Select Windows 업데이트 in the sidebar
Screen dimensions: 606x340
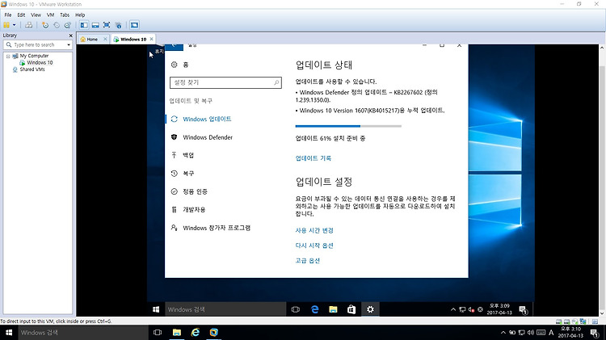pos(207,119)
